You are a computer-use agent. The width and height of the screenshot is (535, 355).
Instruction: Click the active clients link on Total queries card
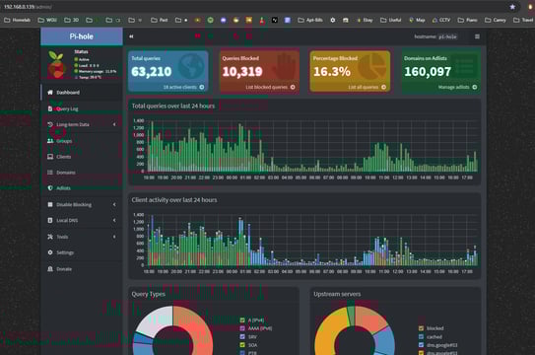point(183,88)
